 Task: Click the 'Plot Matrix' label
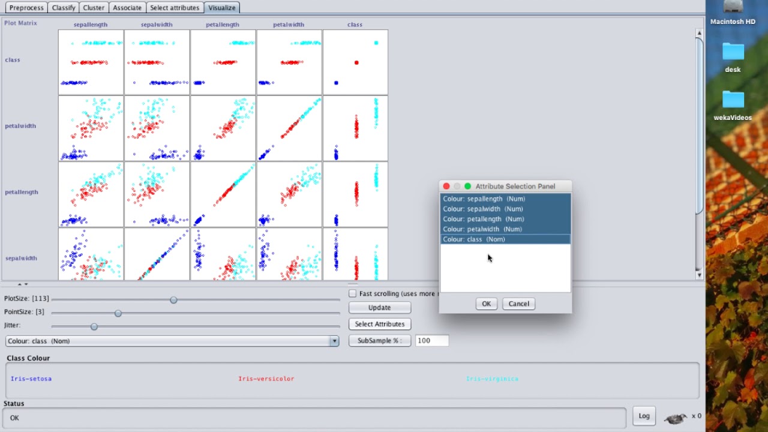[x=20, y=23]
